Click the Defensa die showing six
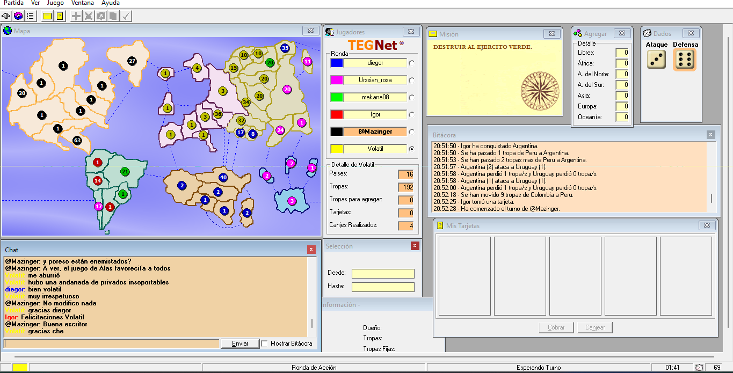Screen dimensions: 733x373 (x=684, y=60)
